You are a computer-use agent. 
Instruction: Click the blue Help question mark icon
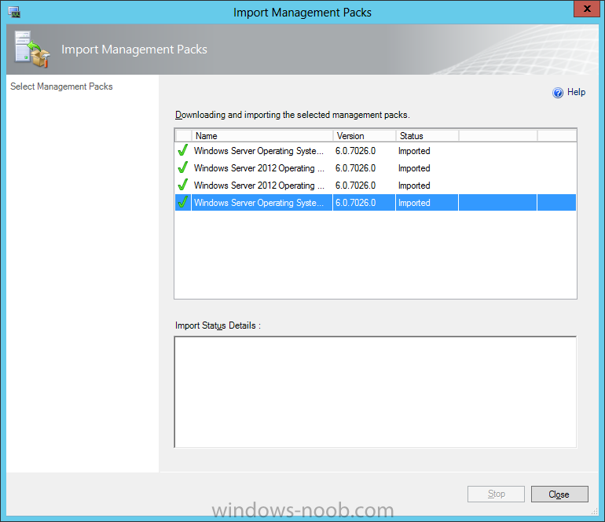[558, 93]
